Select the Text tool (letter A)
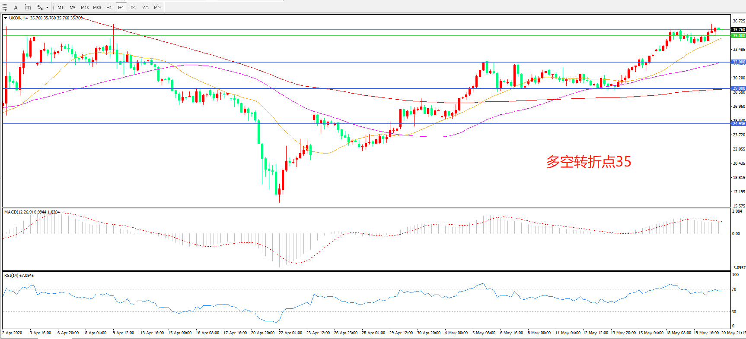The width and height of the screenshot is (746, 339). (x=16, y=7)
